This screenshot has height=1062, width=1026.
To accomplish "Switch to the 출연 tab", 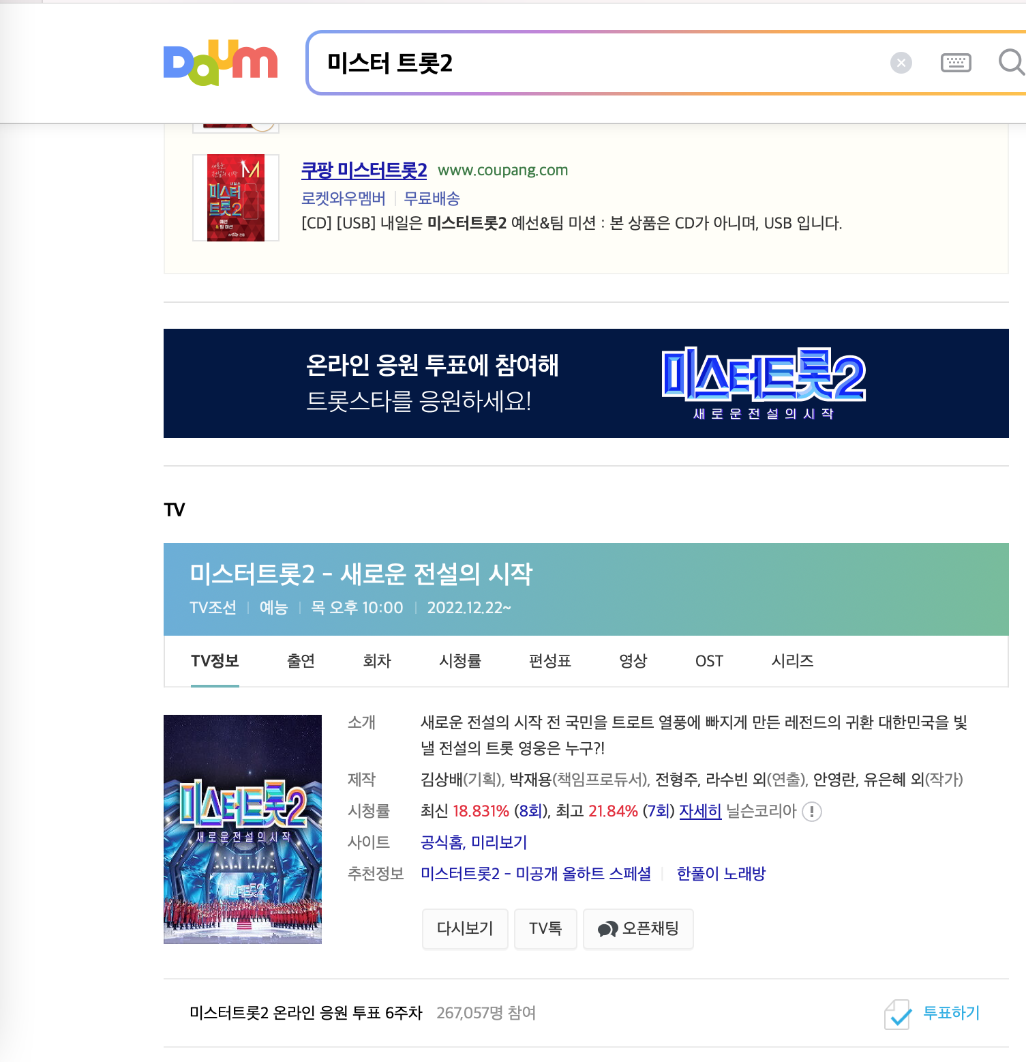I will pyautogui.click(x=301, y=661).
